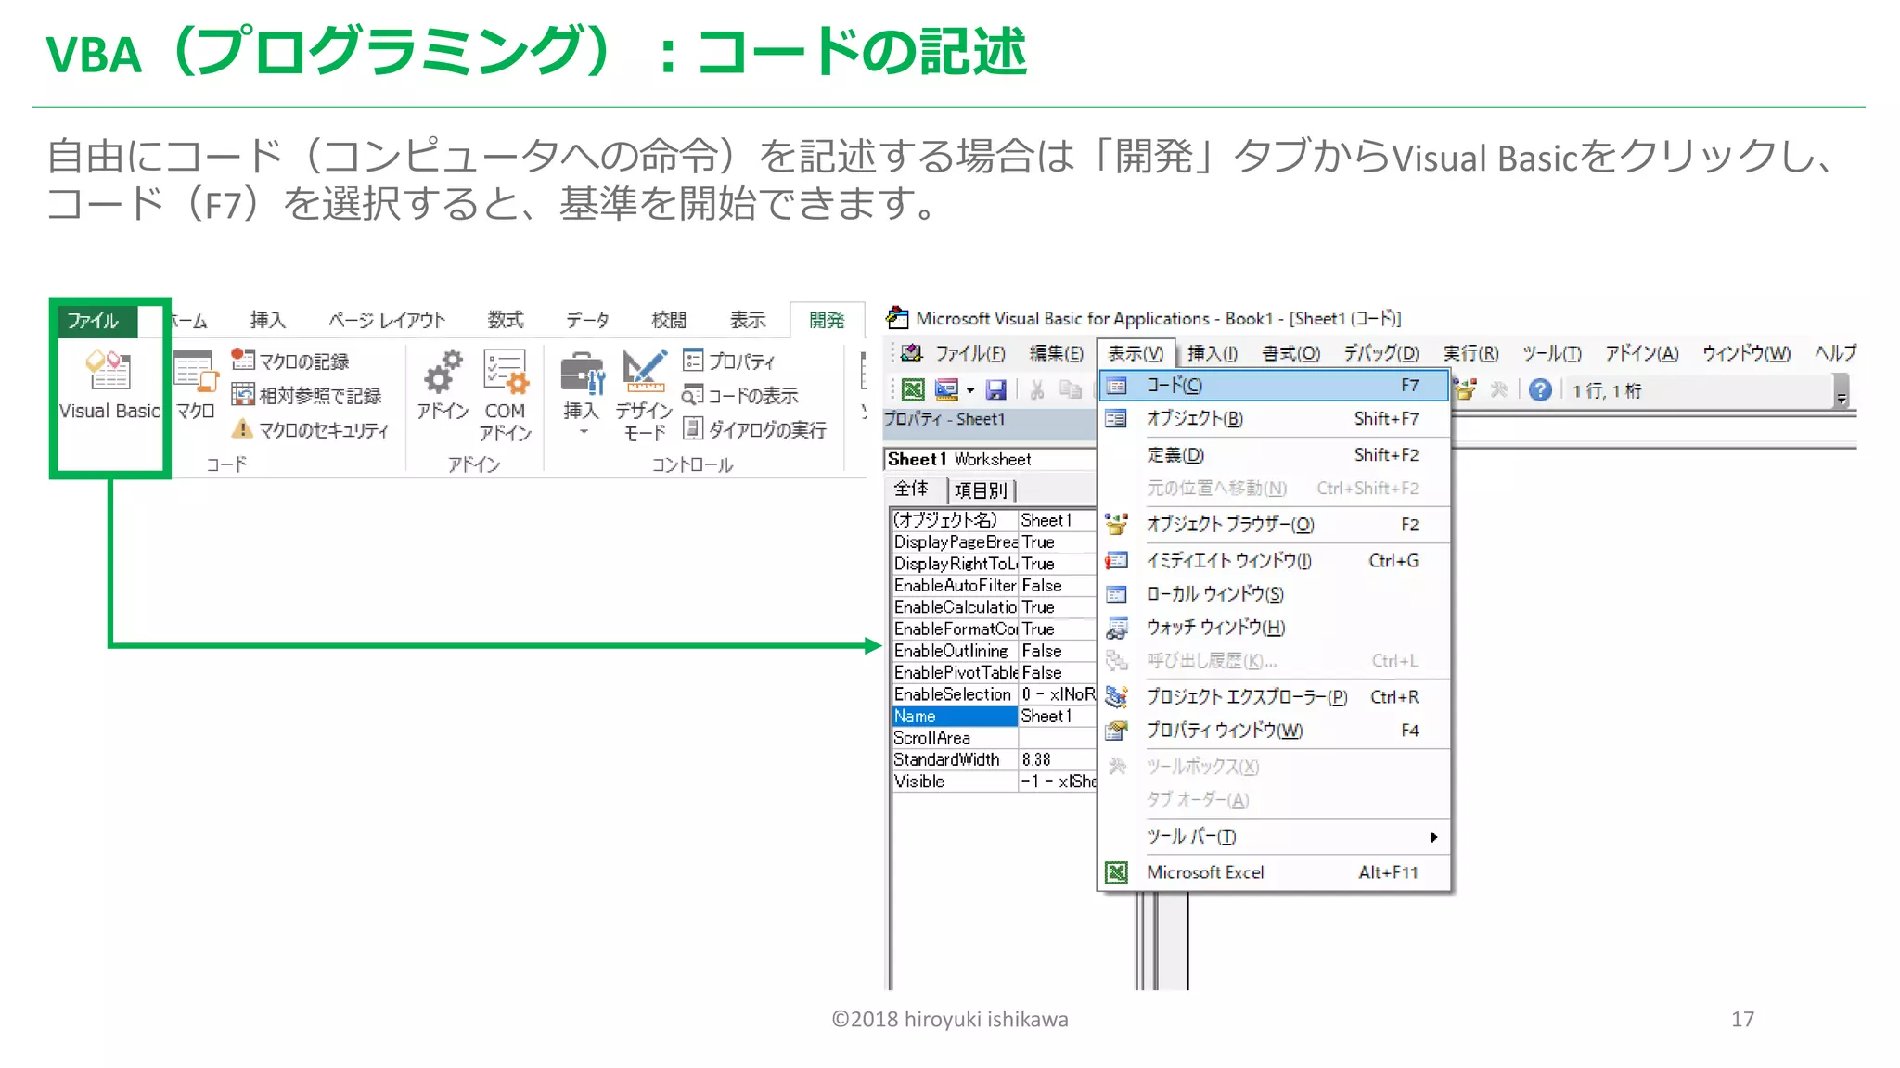Toggle 相対参照で記録 relative reference recording
Viewport: 1900px width, 1068px height.
click(306, 395)
